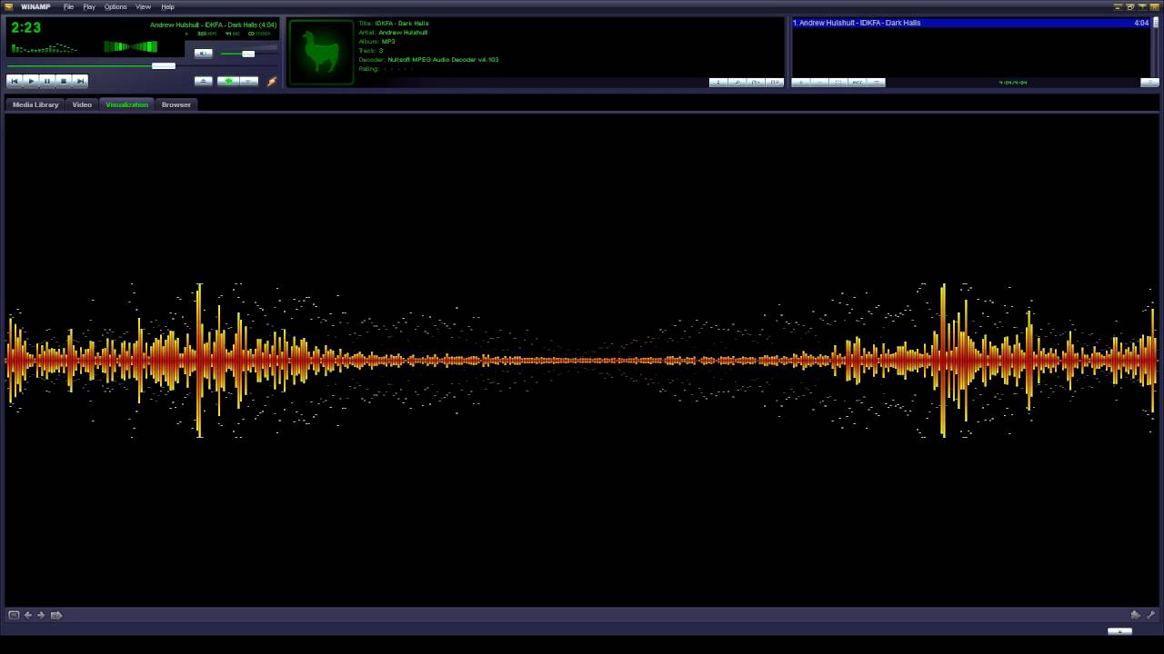Click the button at playlist toolbar right end
Viewport: 1164px width, 654px height.
click(1149, 82)
